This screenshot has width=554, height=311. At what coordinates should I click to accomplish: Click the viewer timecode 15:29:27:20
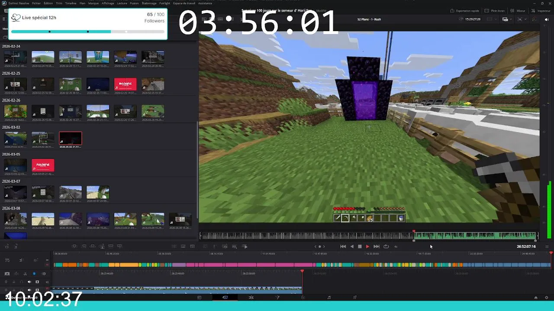pos(472,19)
